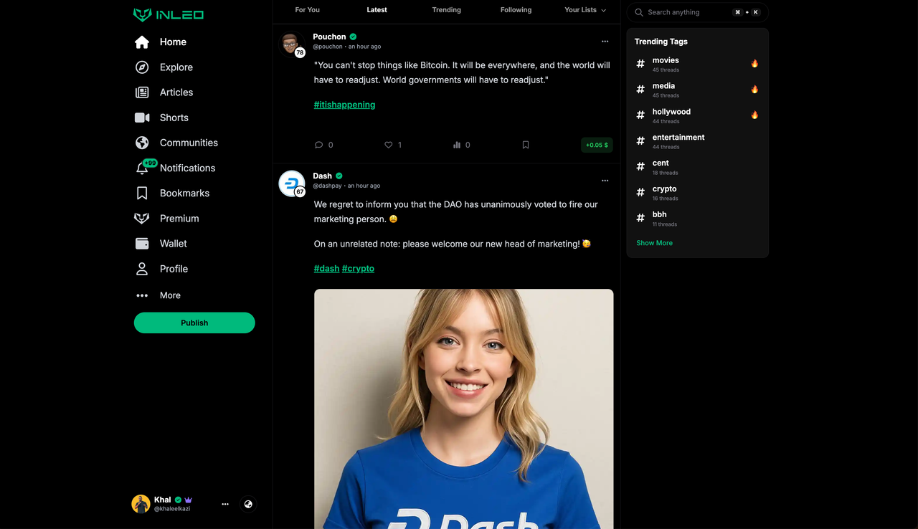Click Dash's verified checkmark badge
The width and height of the screenshot is (918, 529).
339,176
